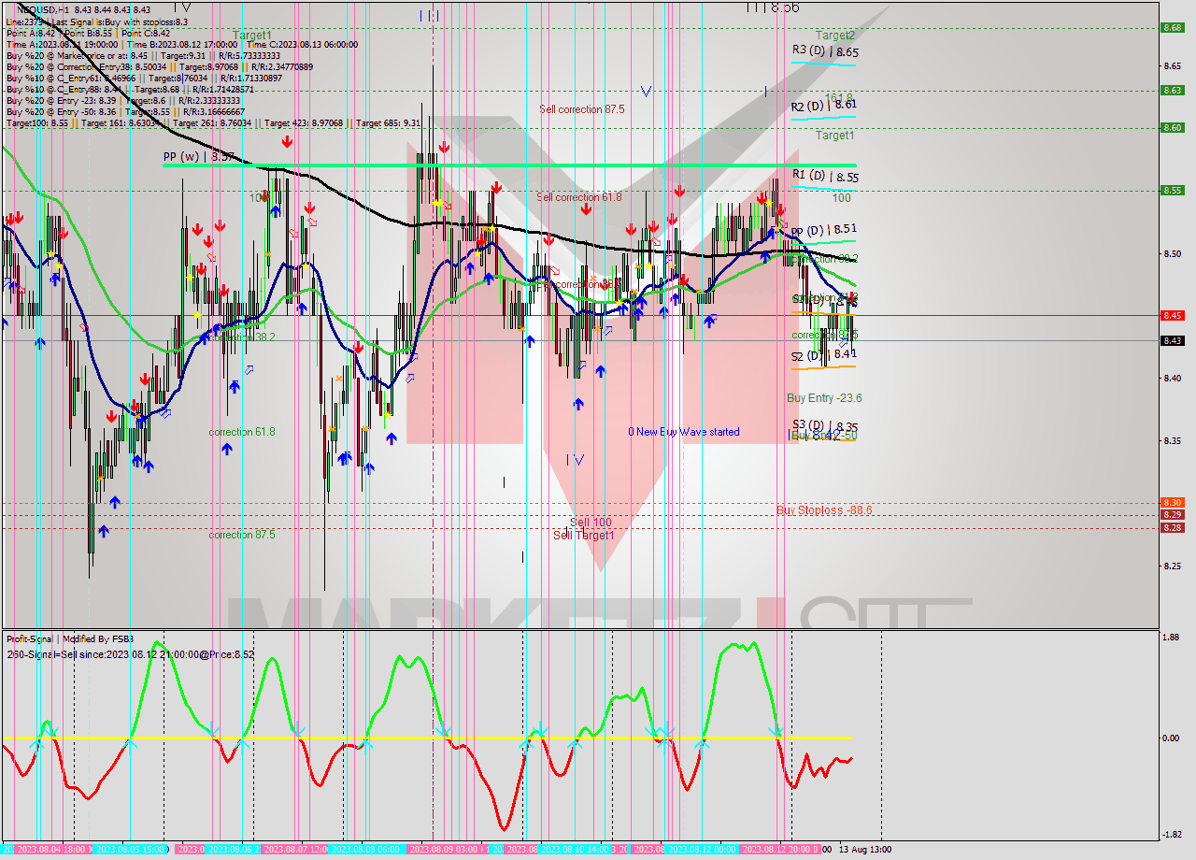
Task: Click the green 'Target2' label
Action: 834,35
